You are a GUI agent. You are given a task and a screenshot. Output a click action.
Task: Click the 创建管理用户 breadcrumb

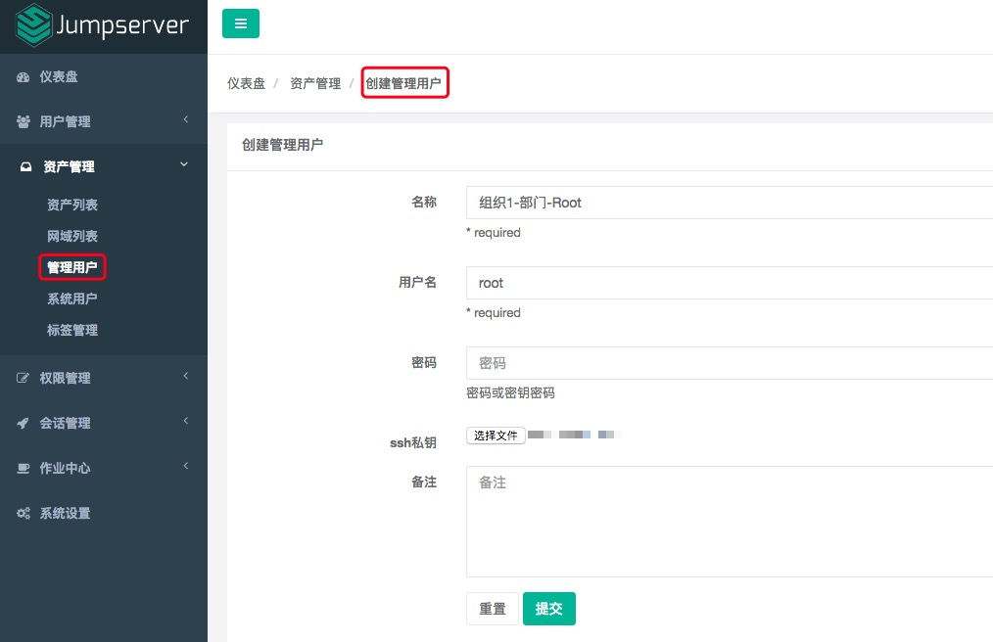pos(403,83)
